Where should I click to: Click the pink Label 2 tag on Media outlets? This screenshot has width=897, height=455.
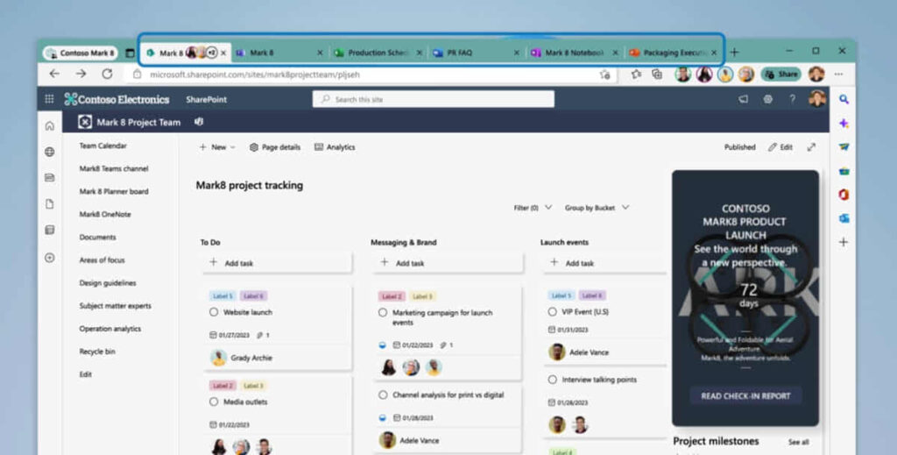[222, 386]
